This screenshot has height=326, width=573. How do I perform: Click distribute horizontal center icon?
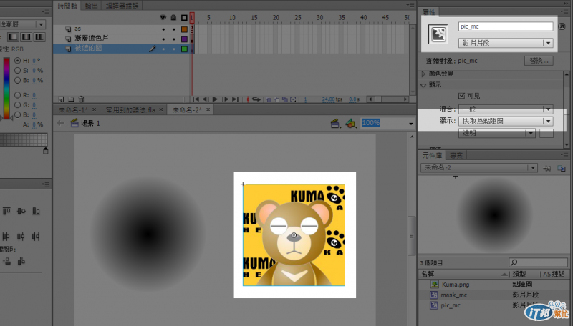pyautogui.click(x=21, y=237)
